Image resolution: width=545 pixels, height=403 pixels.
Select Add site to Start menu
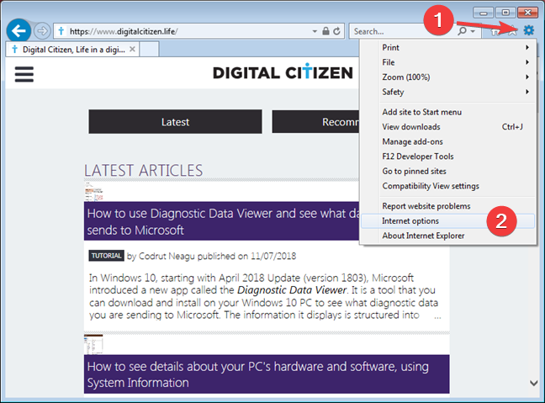[448, 112]
